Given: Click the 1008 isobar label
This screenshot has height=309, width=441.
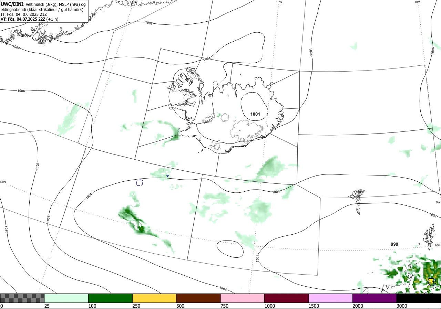Looking at the screenshot, I should (37, 167).
